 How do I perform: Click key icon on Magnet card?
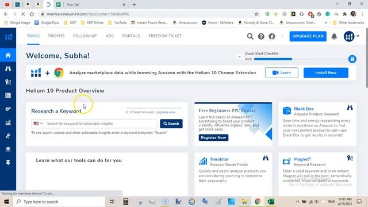350,158
